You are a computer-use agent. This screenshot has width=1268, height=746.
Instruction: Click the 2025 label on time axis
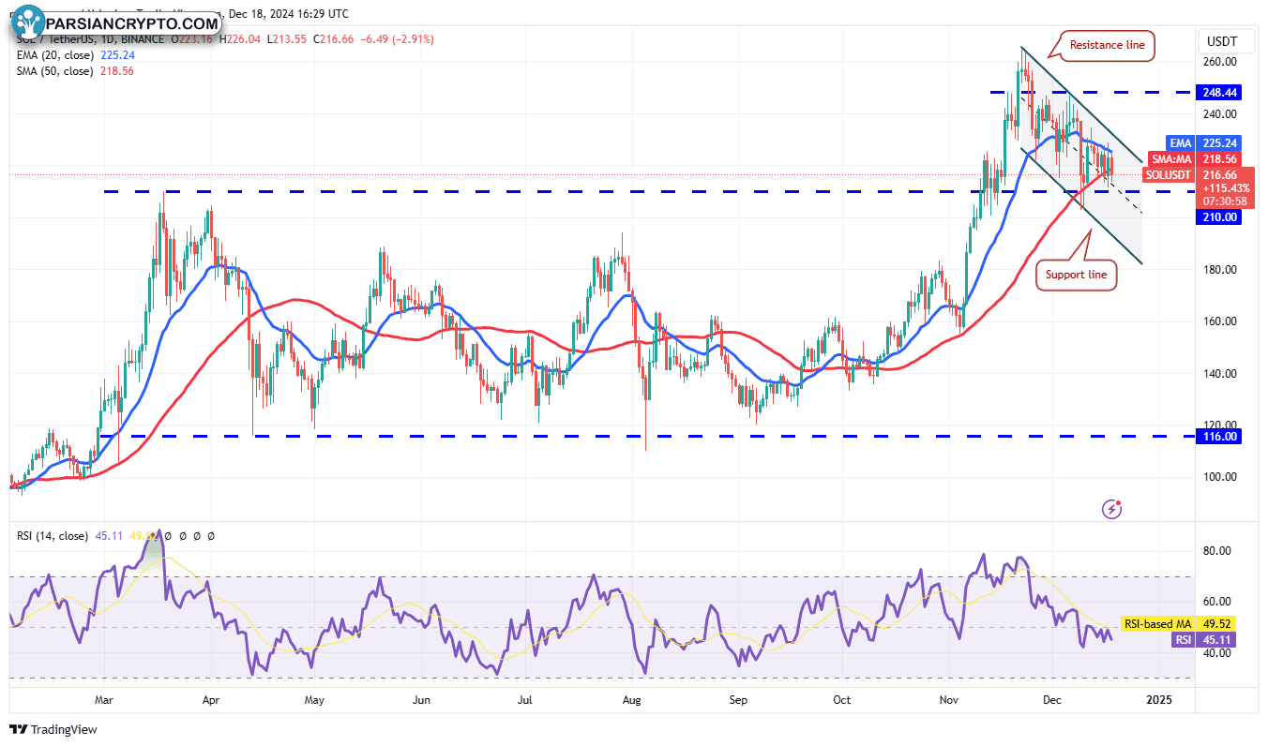(1159, 699)
